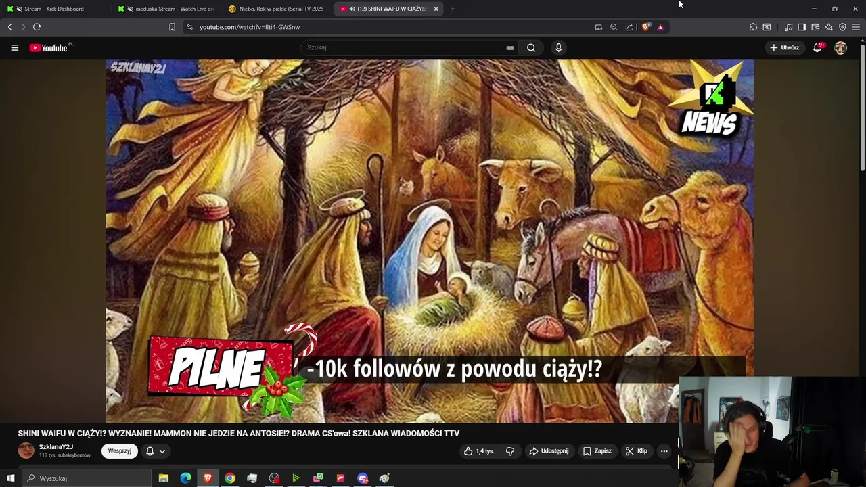Image resolution: width=866 pixels, height=487 pixels.
Task: Open the YouTube hamburger guide menu
Action: [14, 47]
